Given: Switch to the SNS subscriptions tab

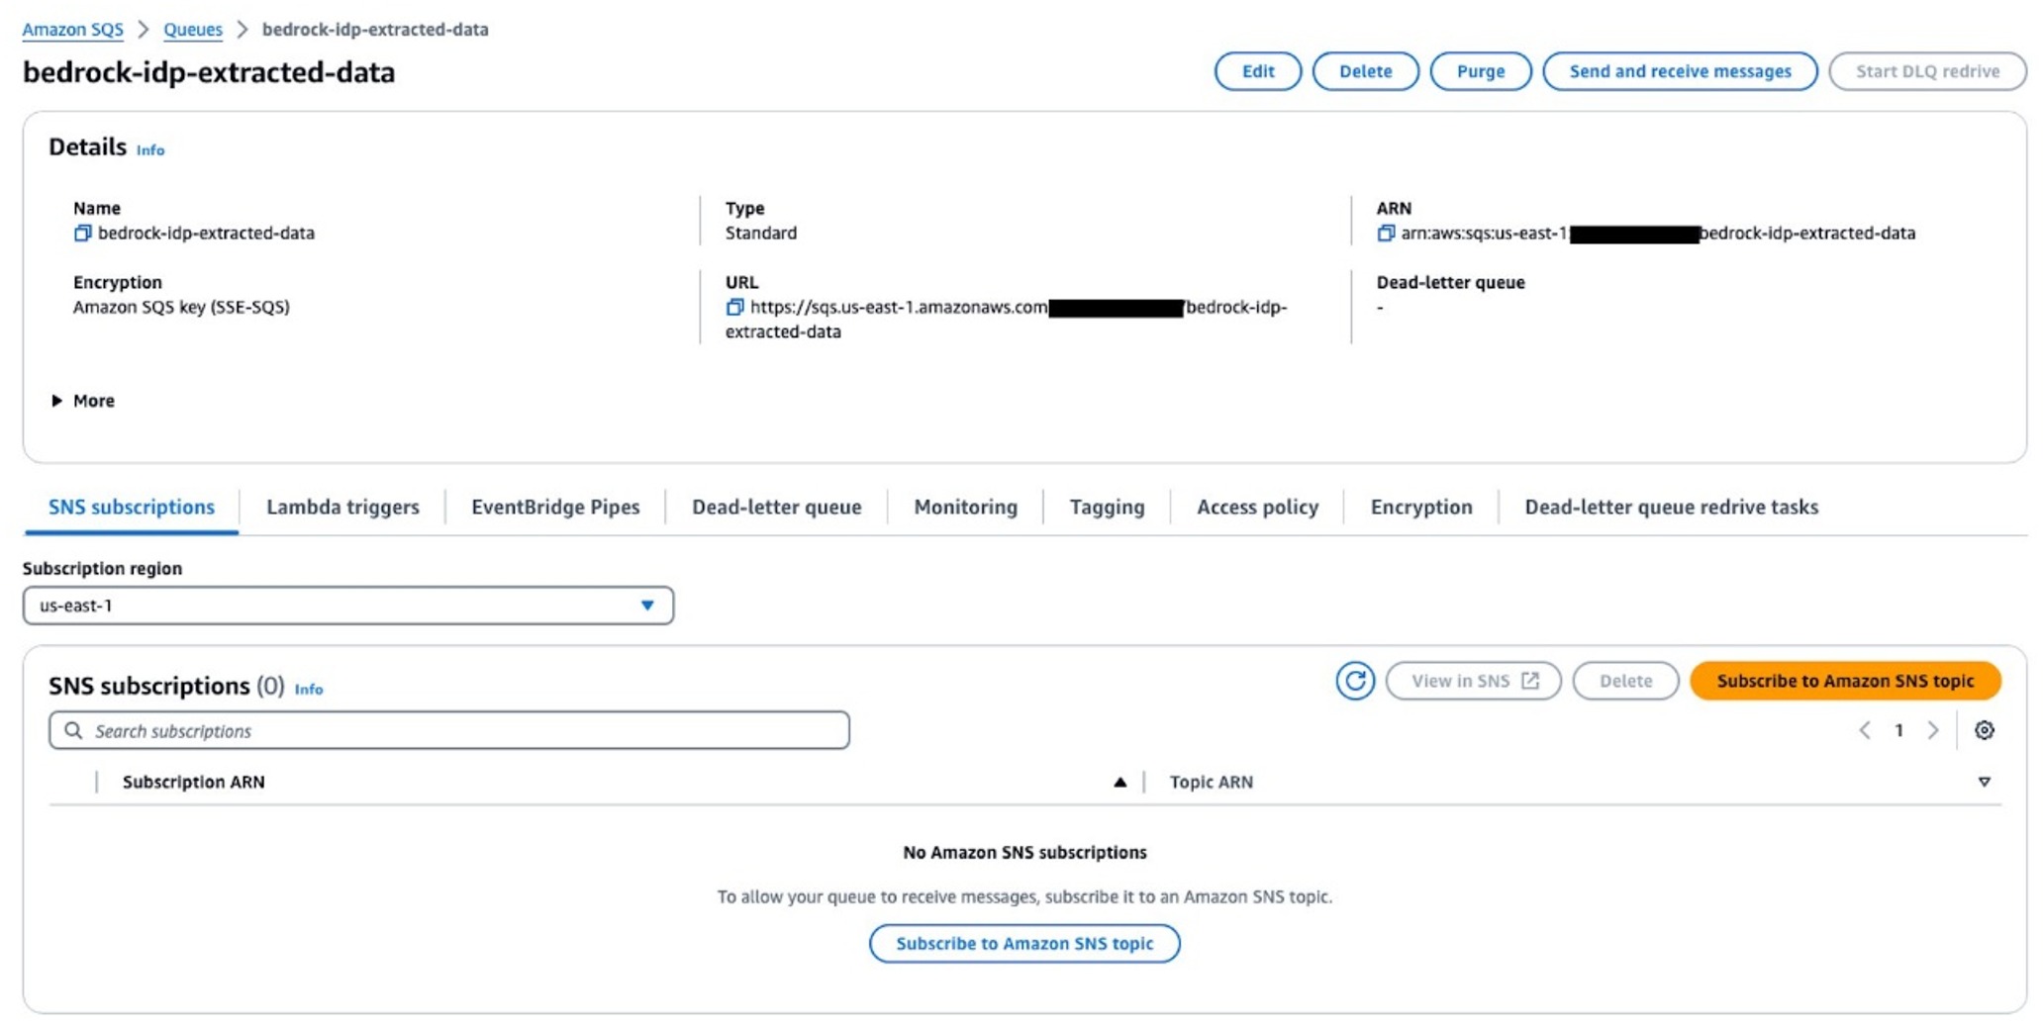Looking at the screenshot, I should (x=132, y=507).
